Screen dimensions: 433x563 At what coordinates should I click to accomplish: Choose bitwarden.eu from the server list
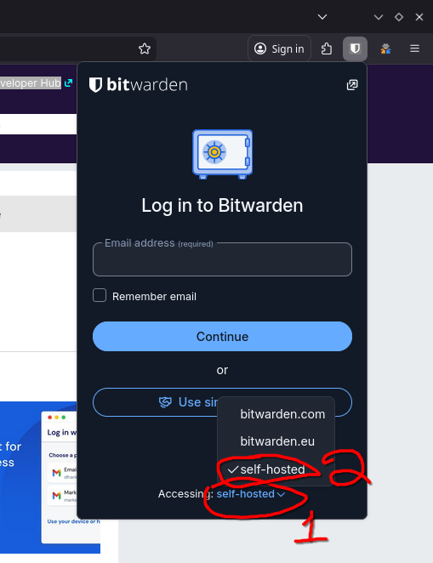pyautogui.click(x=277, y=441)
